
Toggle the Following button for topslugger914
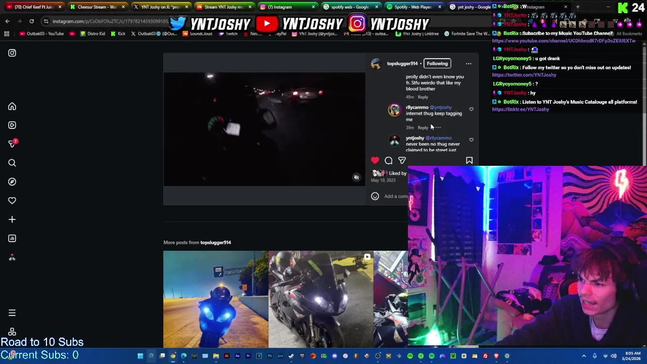pos(437,64)
